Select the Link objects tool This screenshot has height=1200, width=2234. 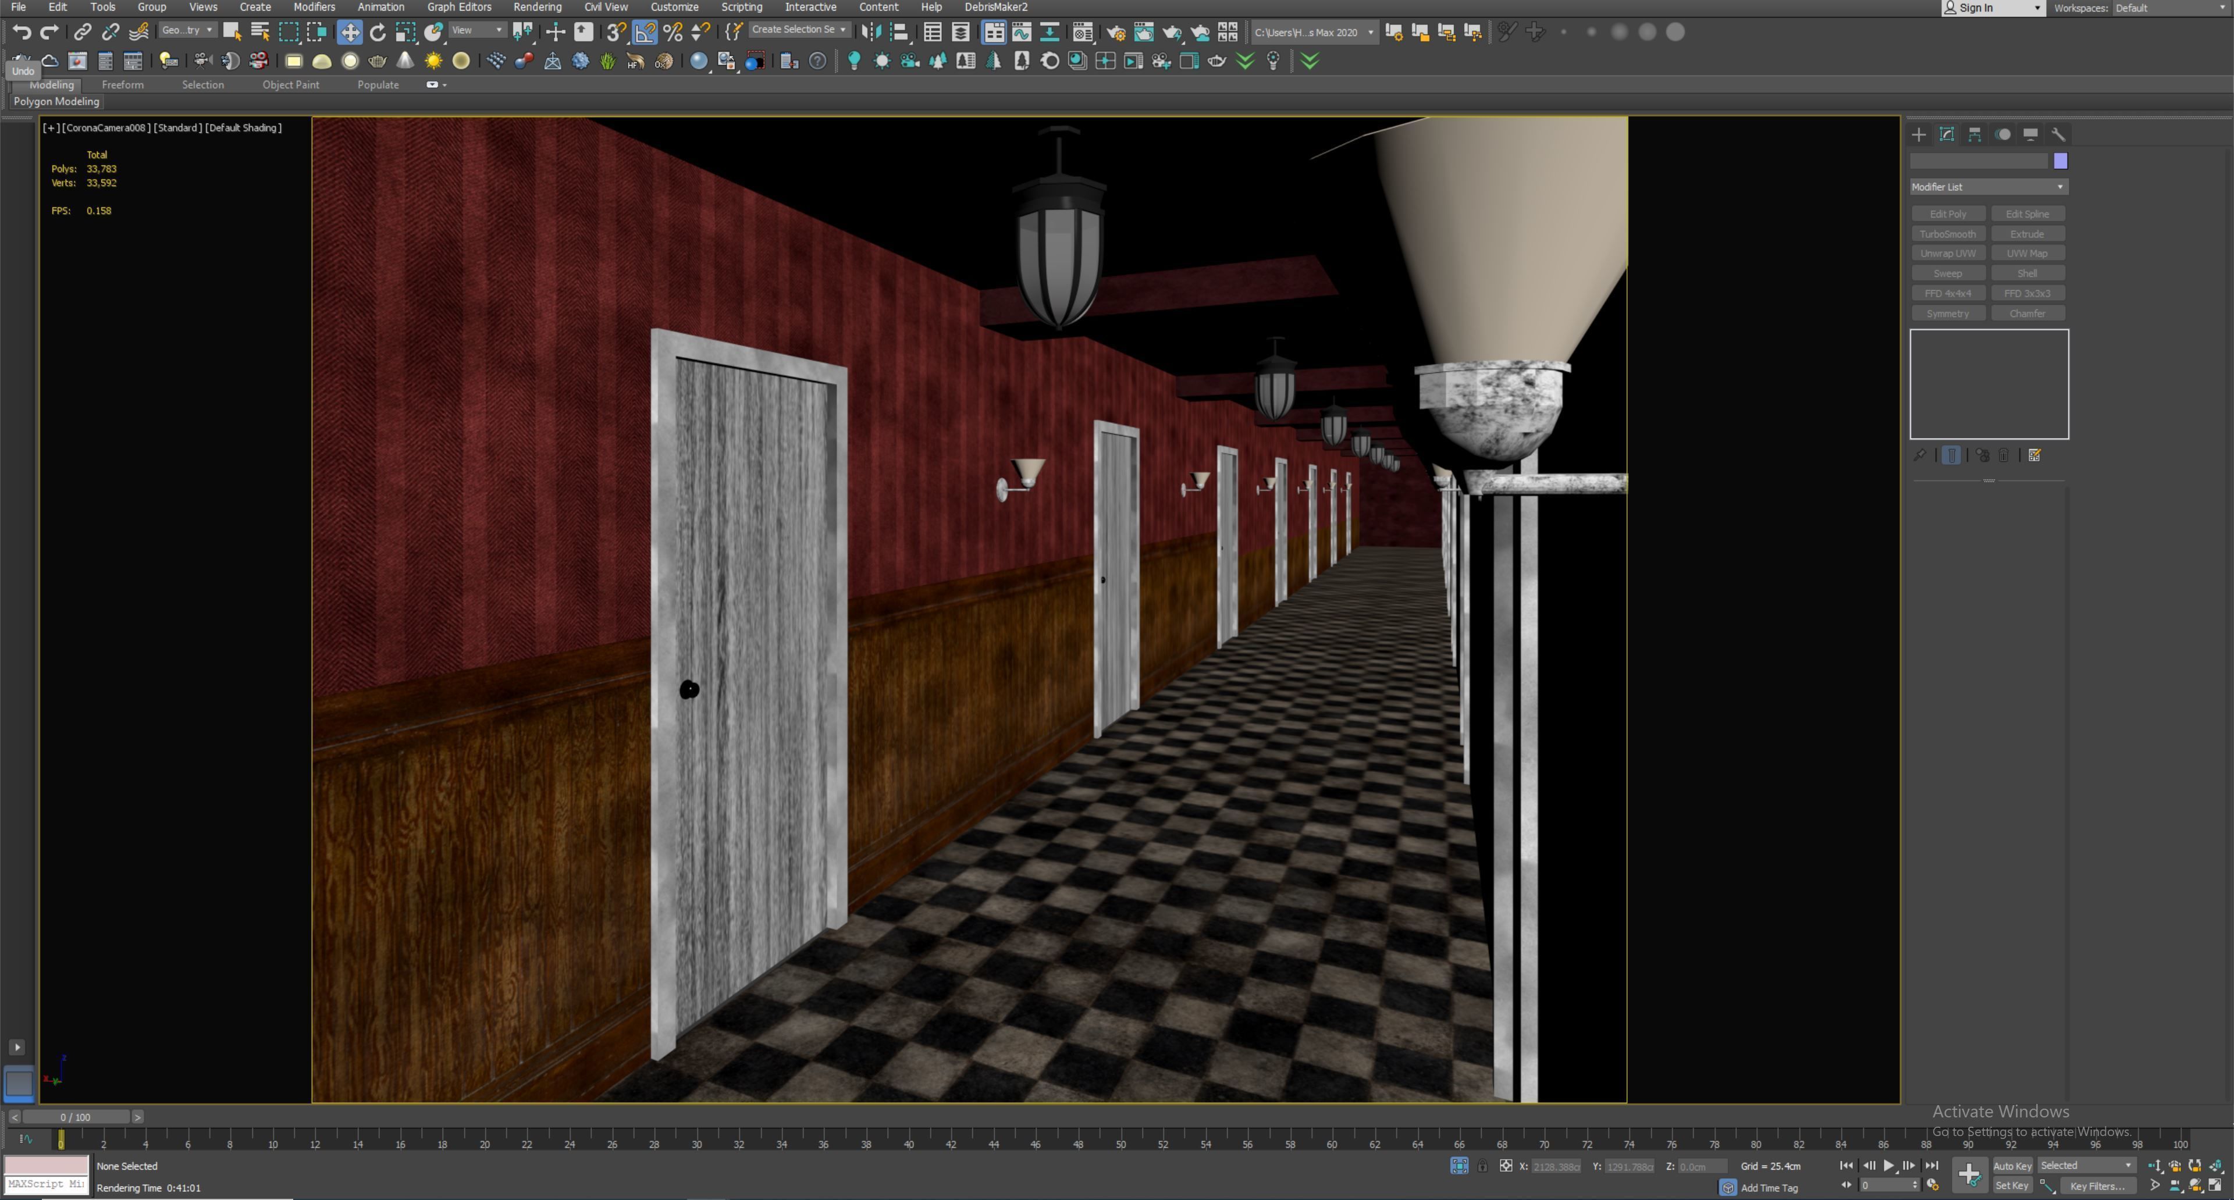coord(83,32)
